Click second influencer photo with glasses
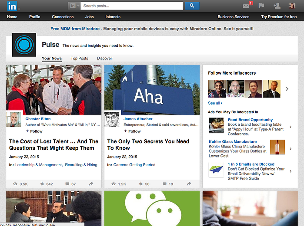Viewport: 304px width, 226px height. (x=235, y=89)
